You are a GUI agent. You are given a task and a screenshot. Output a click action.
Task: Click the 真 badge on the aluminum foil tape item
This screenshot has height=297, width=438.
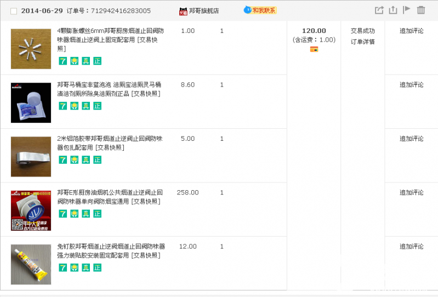86,160
